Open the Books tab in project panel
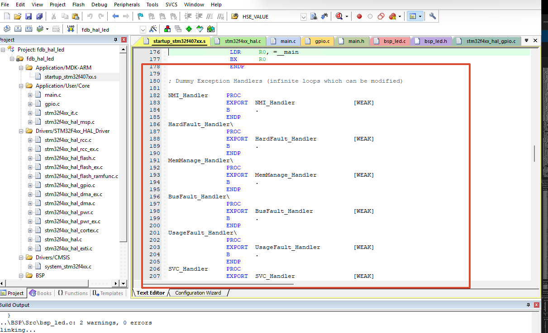Screen dimensions: 548x333 click(x=41, y=293)
